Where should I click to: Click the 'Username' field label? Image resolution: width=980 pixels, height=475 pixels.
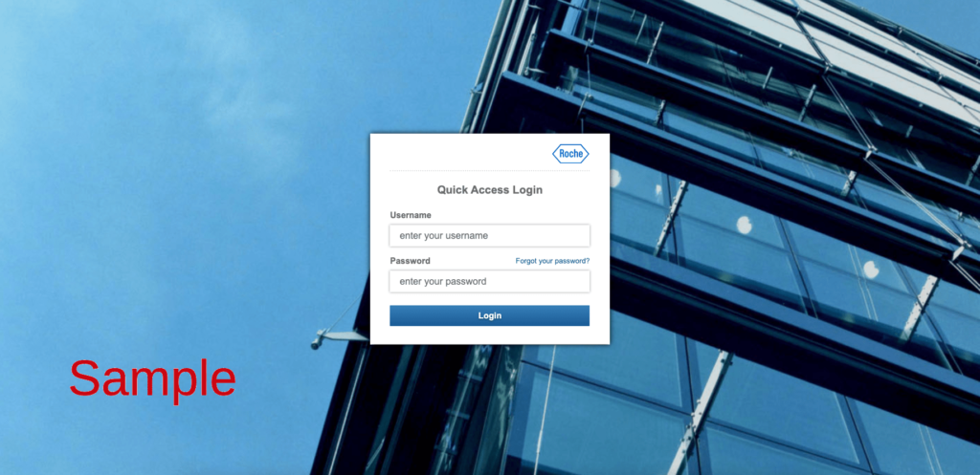click(x=411, y=215)
